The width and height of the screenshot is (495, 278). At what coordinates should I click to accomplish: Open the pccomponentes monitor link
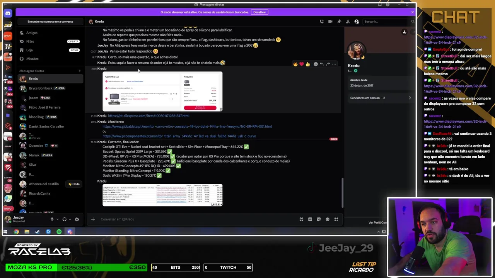pos(179,136)
